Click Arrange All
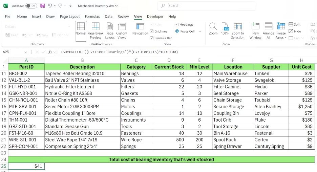Image resolution: width=317 pixels, height=172 pixels. click(x=269, y=31)
